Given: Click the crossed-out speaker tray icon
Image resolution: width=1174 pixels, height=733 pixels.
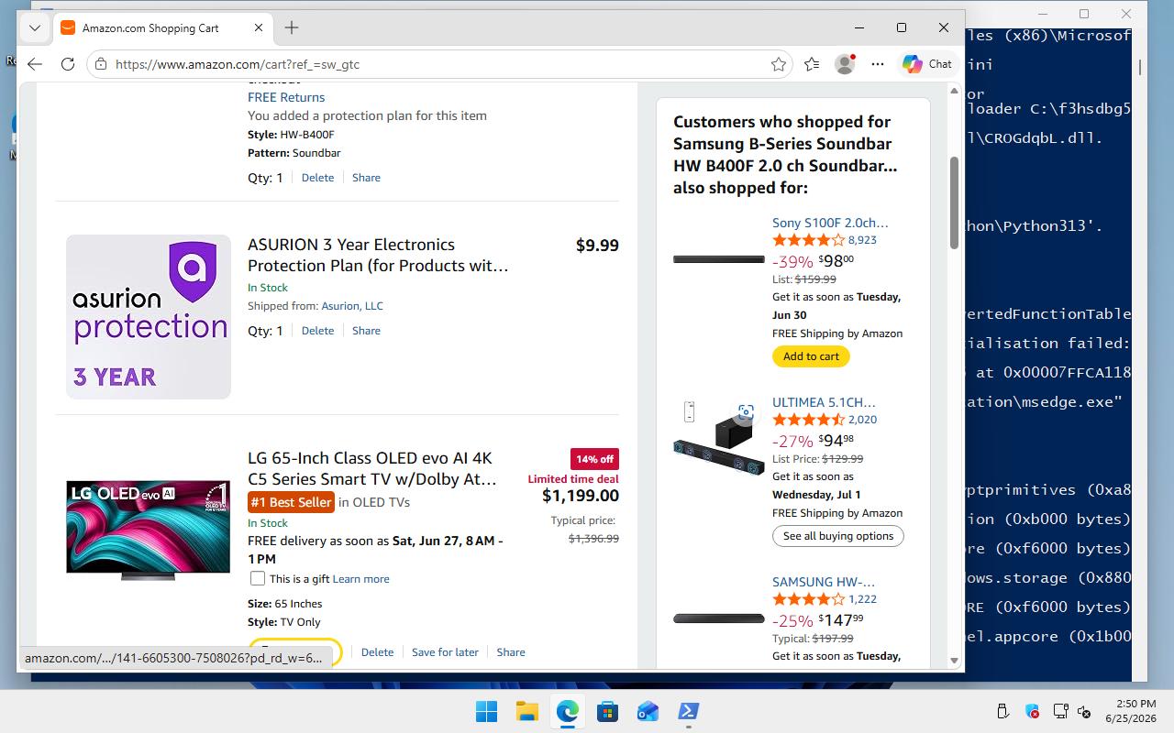Looking at the screenshot, I should coord(1083,711).
